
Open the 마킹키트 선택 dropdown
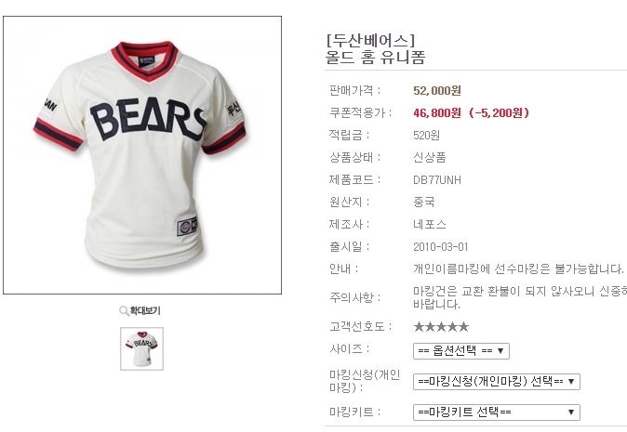496,412
